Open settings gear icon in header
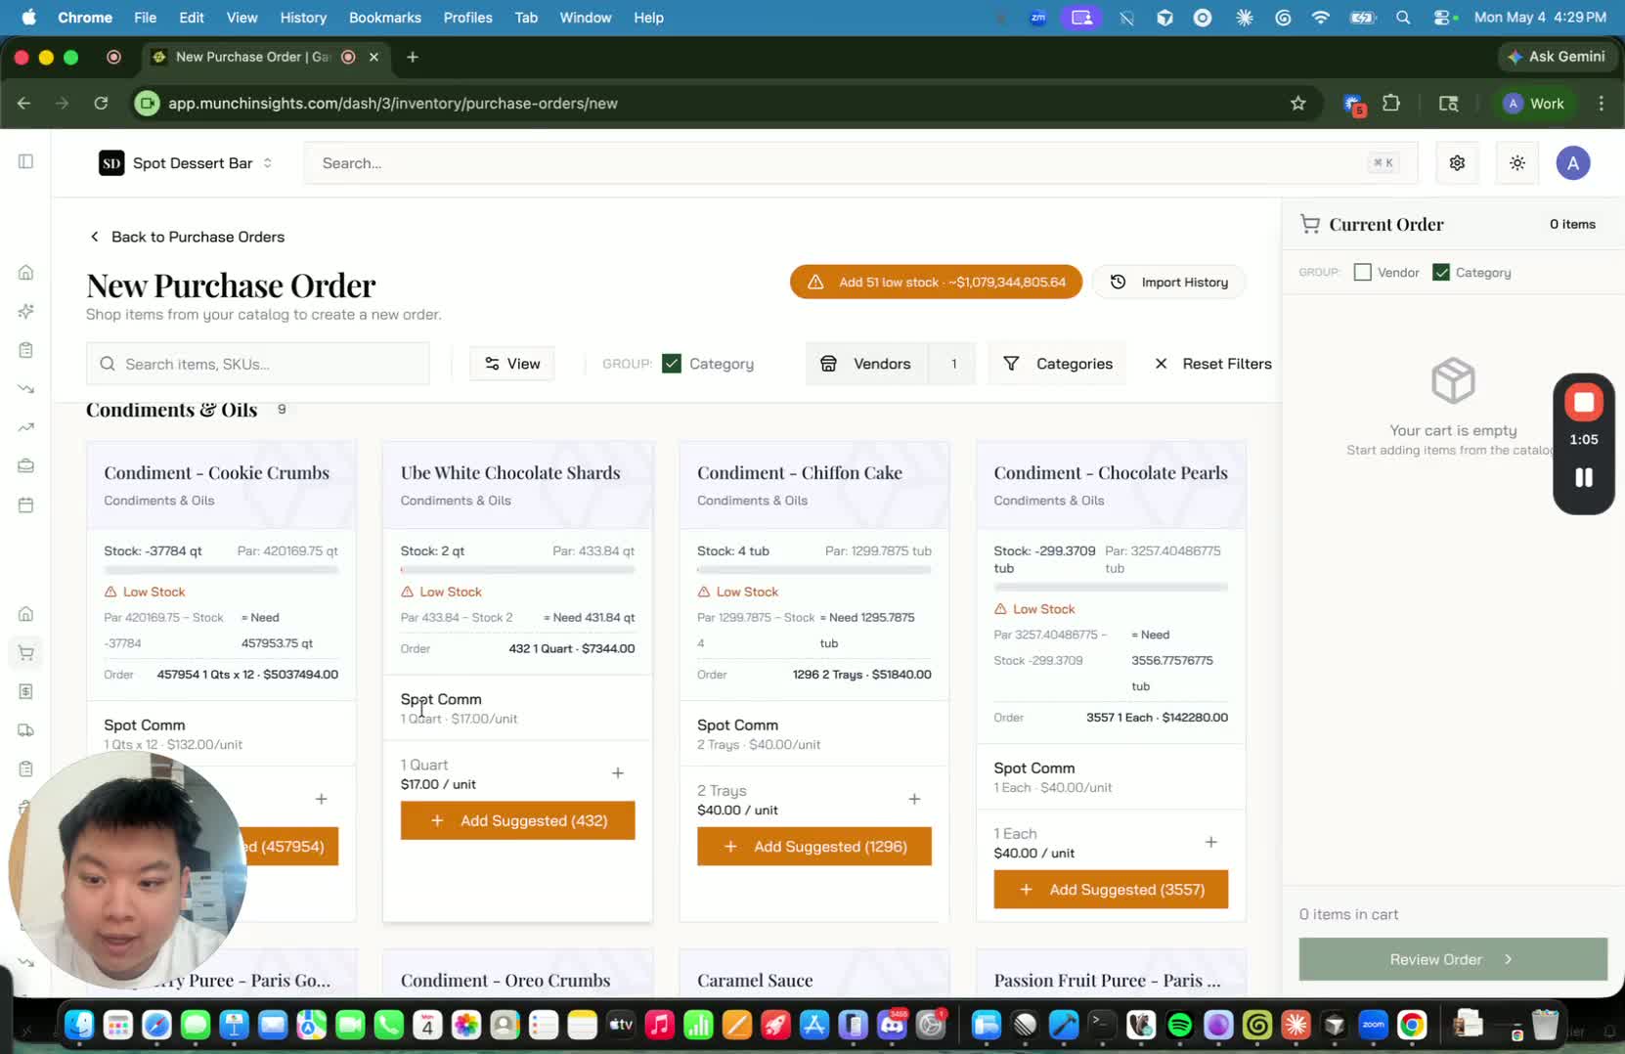This screenshot has height=1054, width=1625. pyautogui.click(x=1457, y=163)
